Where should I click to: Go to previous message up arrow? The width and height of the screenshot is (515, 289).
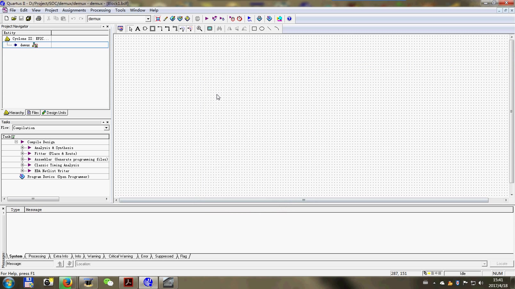[60, 264]
